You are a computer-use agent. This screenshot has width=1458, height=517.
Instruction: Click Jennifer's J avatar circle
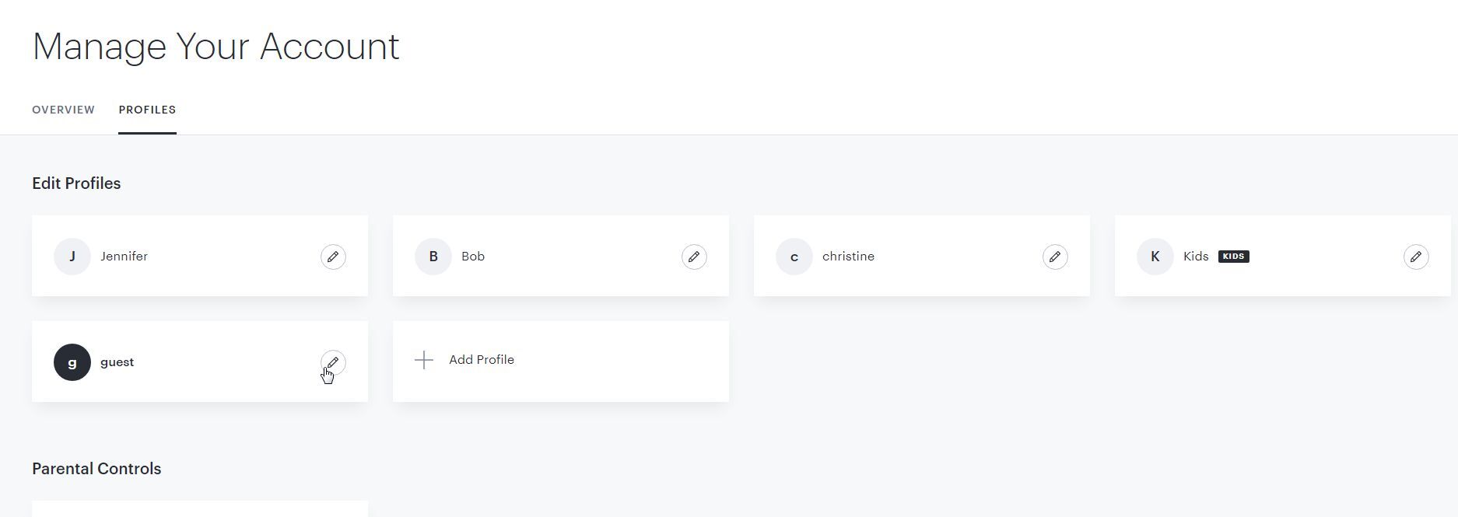tap(72, 257)
